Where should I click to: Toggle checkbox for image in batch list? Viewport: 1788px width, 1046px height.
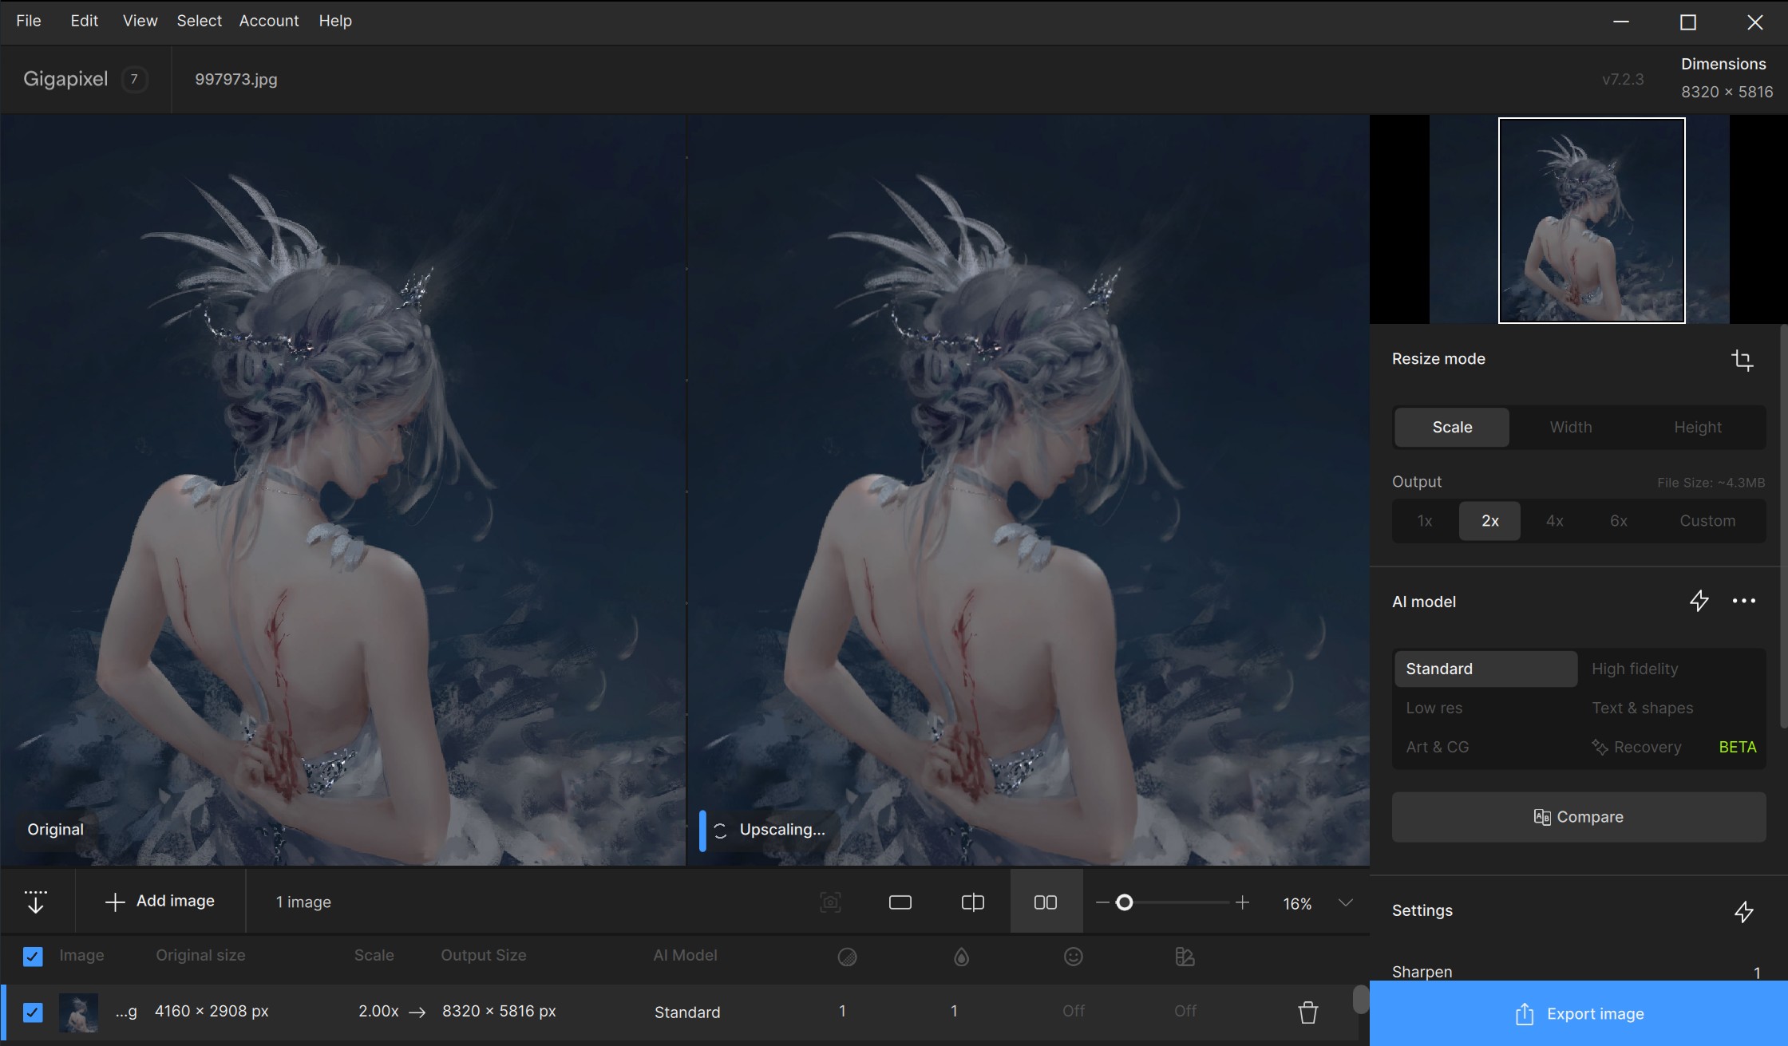[x=34, y=1011]
